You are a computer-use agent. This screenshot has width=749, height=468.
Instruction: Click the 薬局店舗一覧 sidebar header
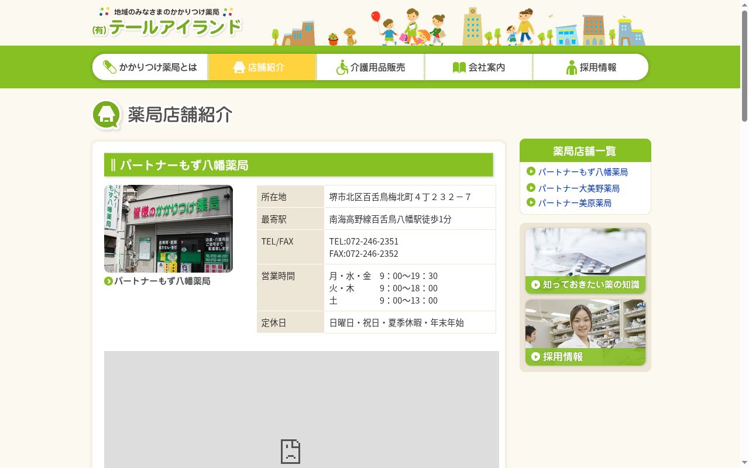[585, 151]
